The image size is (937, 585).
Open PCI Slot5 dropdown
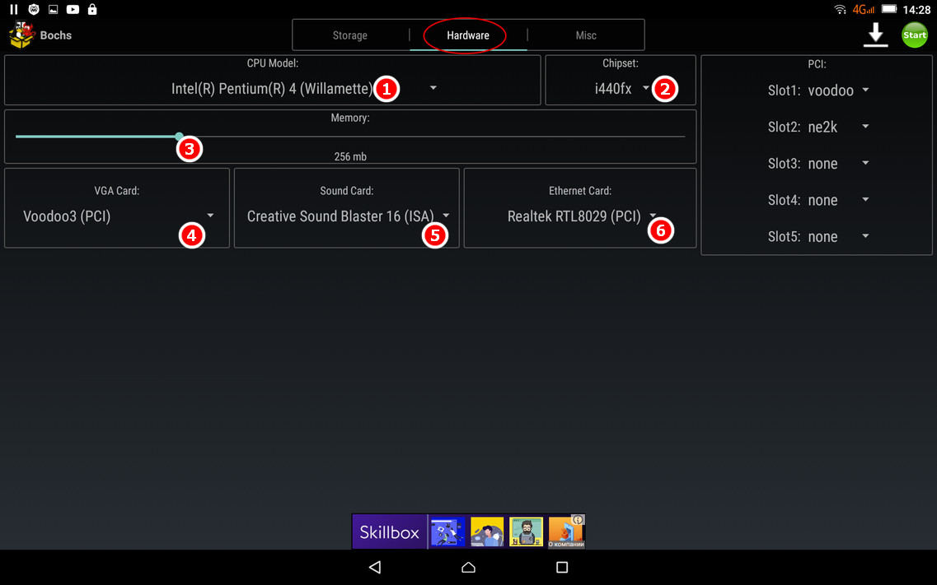tap(838, 237)
